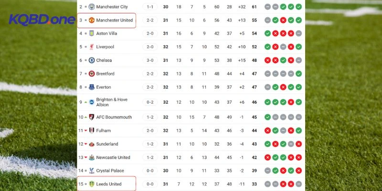Select the Fulham team name
The image size is (382, 191).
pos(104,130)
